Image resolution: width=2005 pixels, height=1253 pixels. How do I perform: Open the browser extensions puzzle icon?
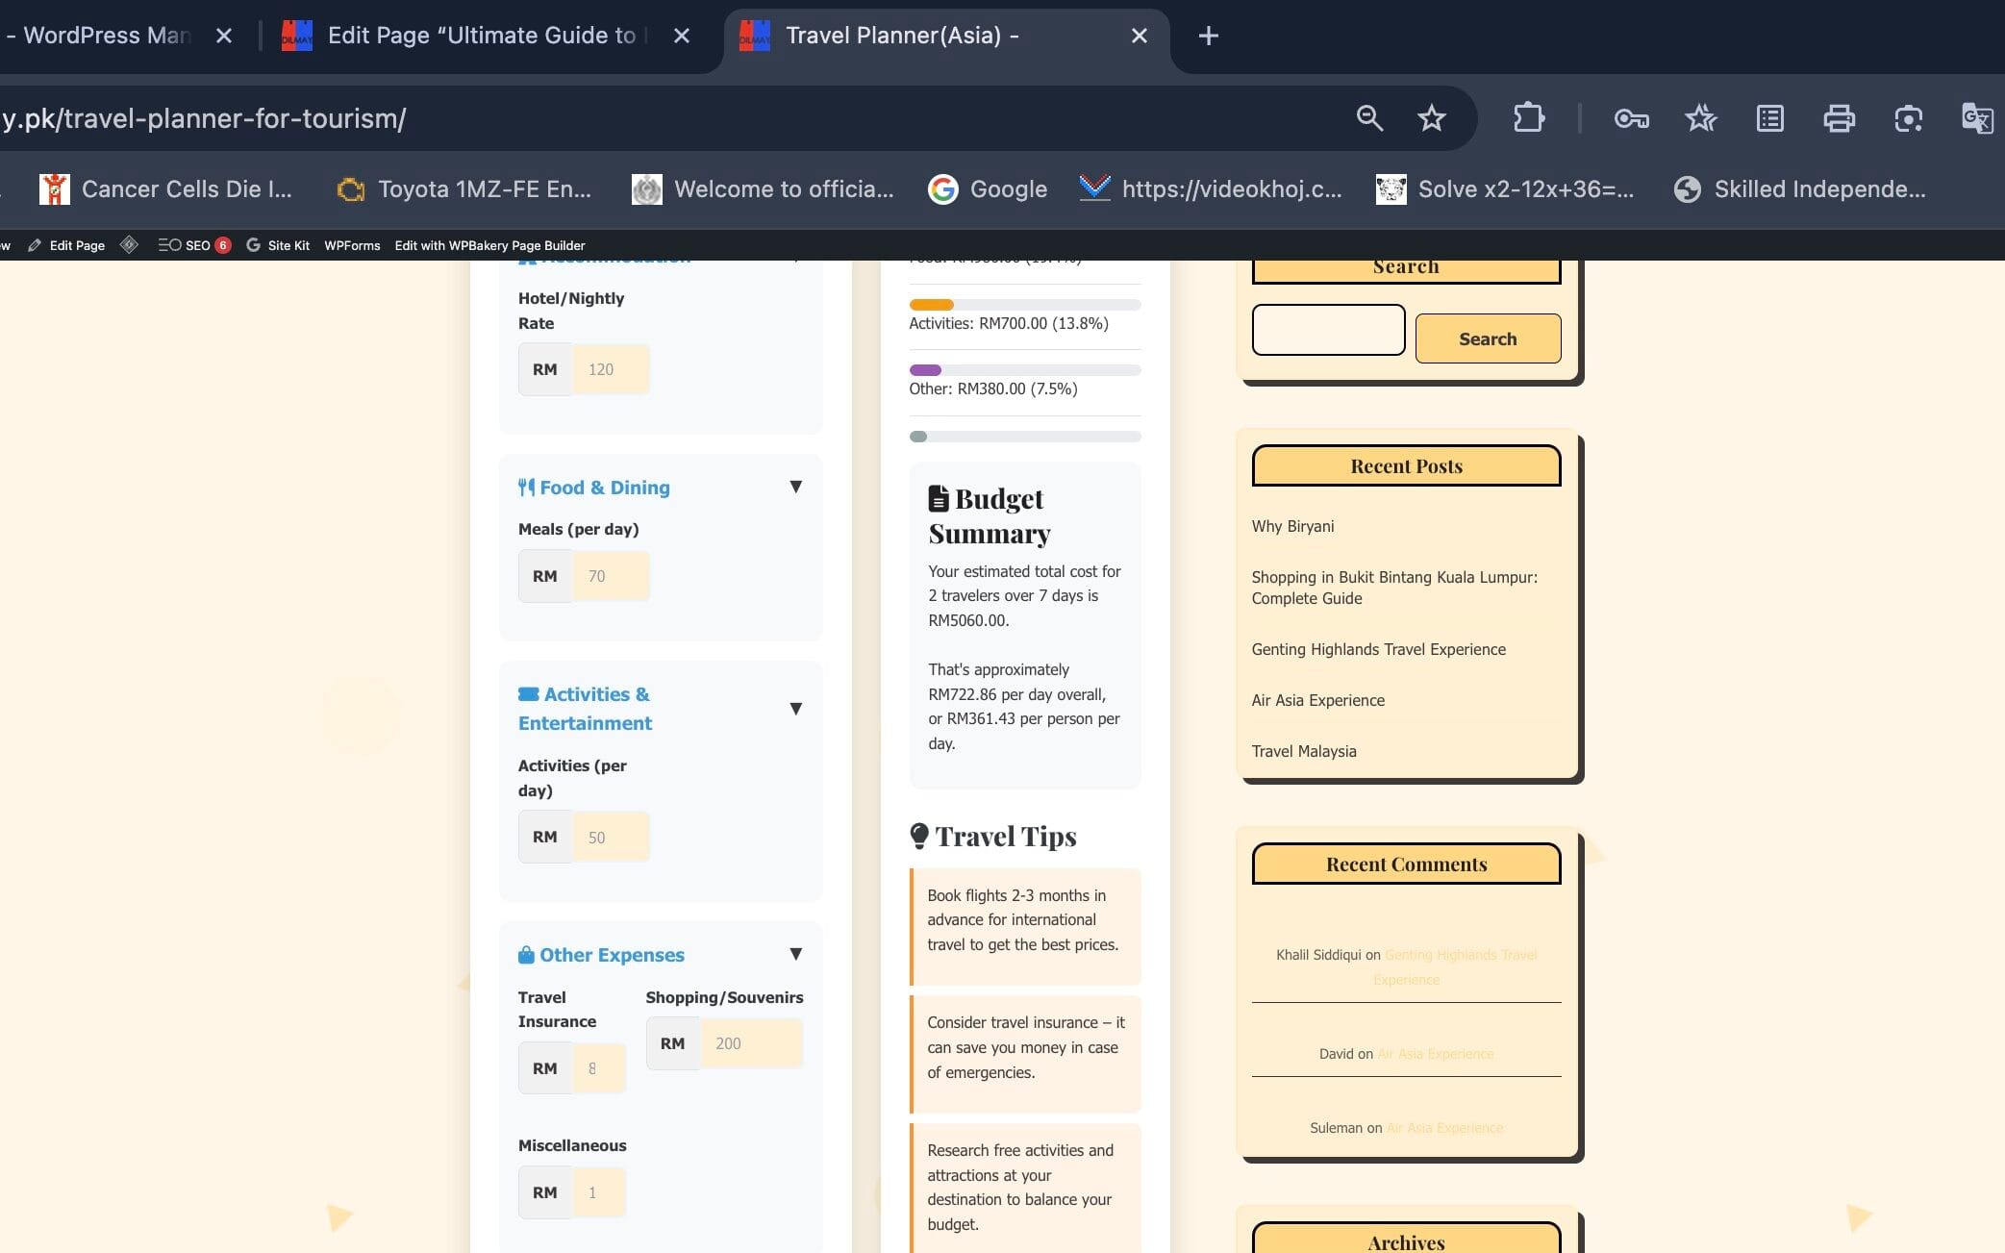click(x=1528, y=118)
